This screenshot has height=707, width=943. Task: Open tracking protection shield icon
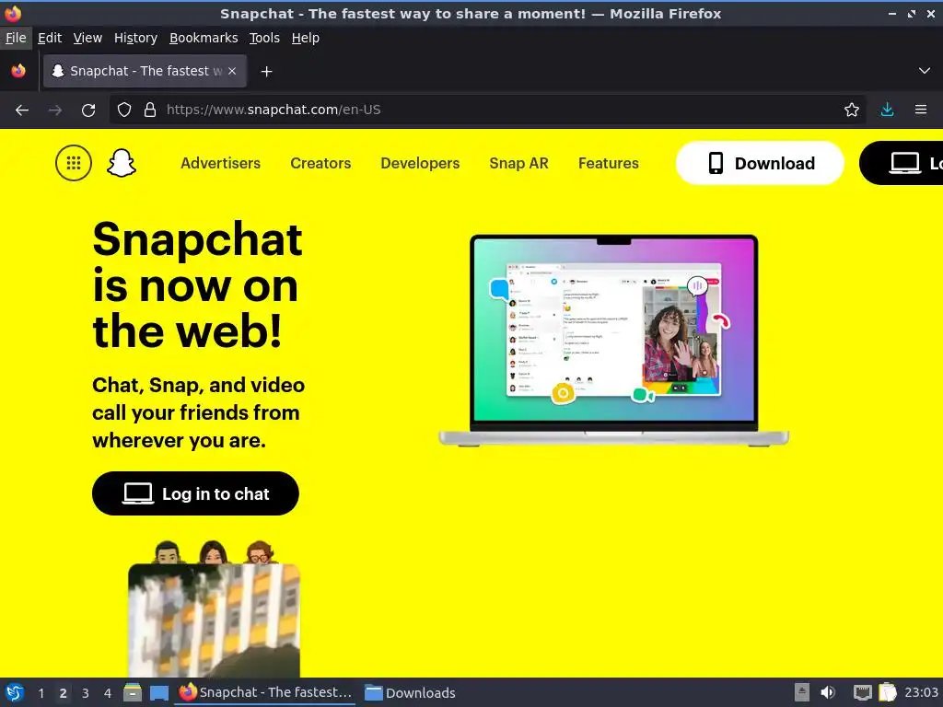(124, 110)
